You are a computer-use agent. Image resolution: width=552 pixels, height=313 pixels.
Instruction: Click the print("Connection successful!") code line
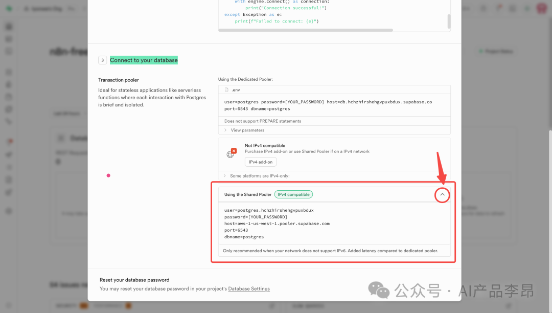click(x=286, y=8)
